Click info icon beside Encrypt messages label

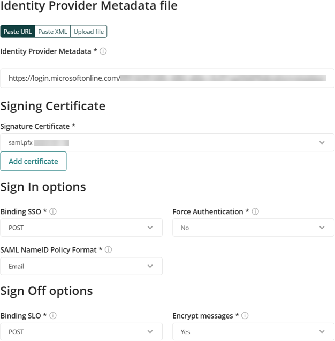(x=245, y=315)
